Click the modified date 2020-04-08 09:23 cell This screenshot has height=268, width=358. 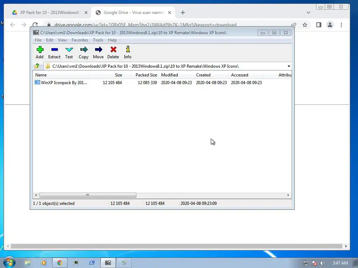177,83
